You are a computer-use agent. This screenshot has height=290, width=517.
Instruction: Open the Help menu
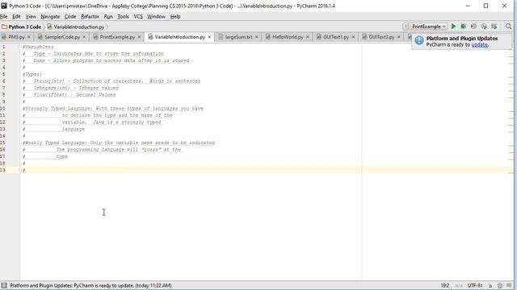(x=175, y=16)
